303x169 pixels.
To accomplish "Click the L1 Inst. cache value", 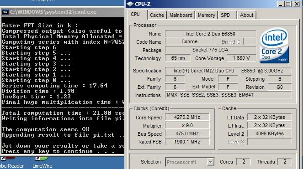I will click(x=269, y=125).
